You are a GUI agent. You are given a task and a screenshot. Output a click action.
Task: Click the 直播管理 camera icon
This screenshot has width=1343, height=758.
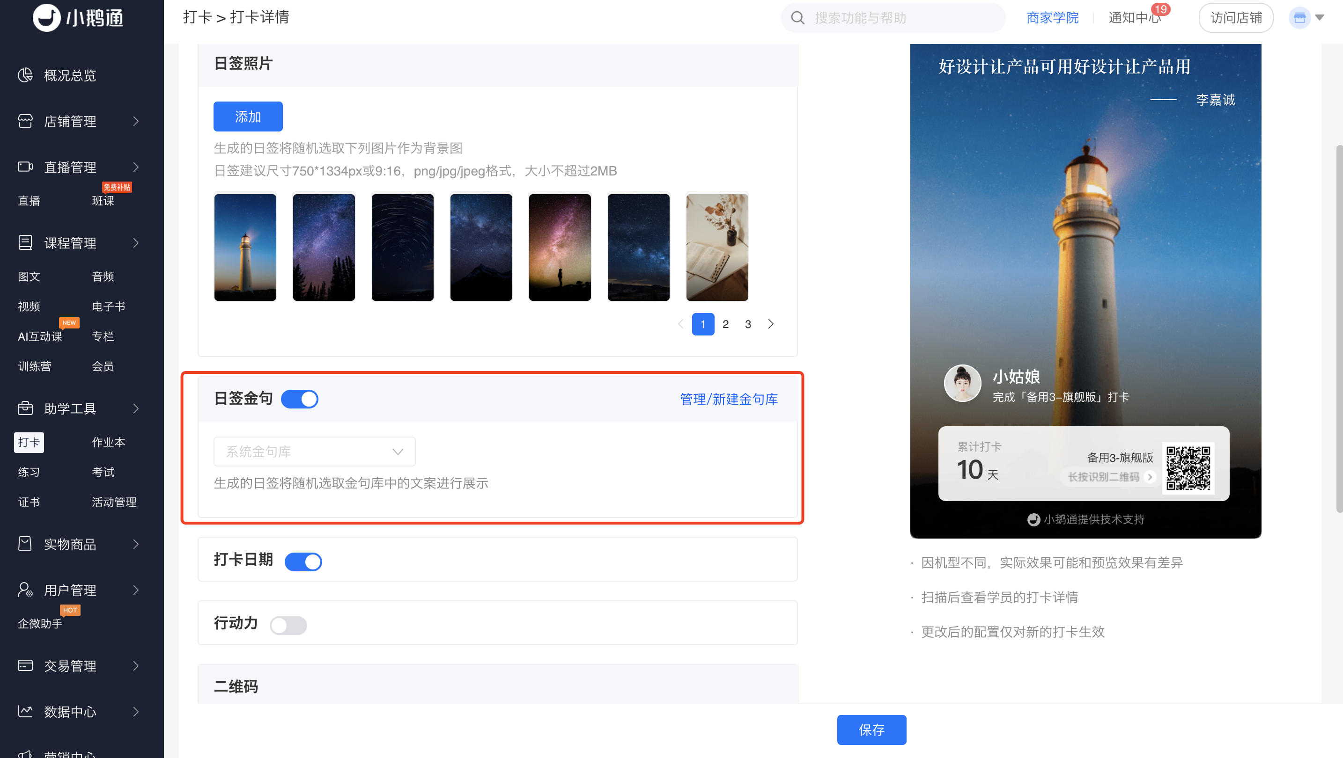25,167
